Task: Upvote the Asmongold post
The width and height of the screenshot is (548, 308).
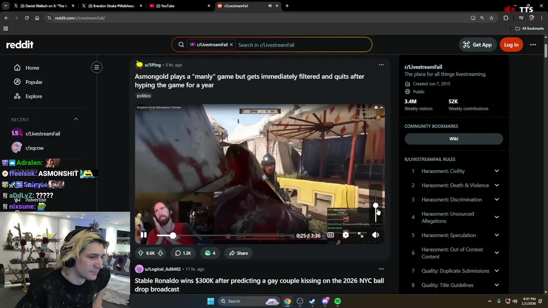Action: (140, 253)
